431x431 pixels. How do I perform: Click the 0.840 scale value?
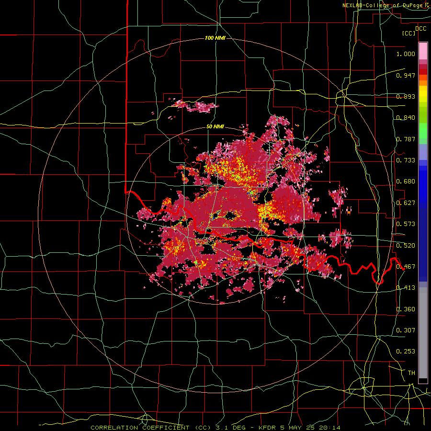click(x=406, y=118)
